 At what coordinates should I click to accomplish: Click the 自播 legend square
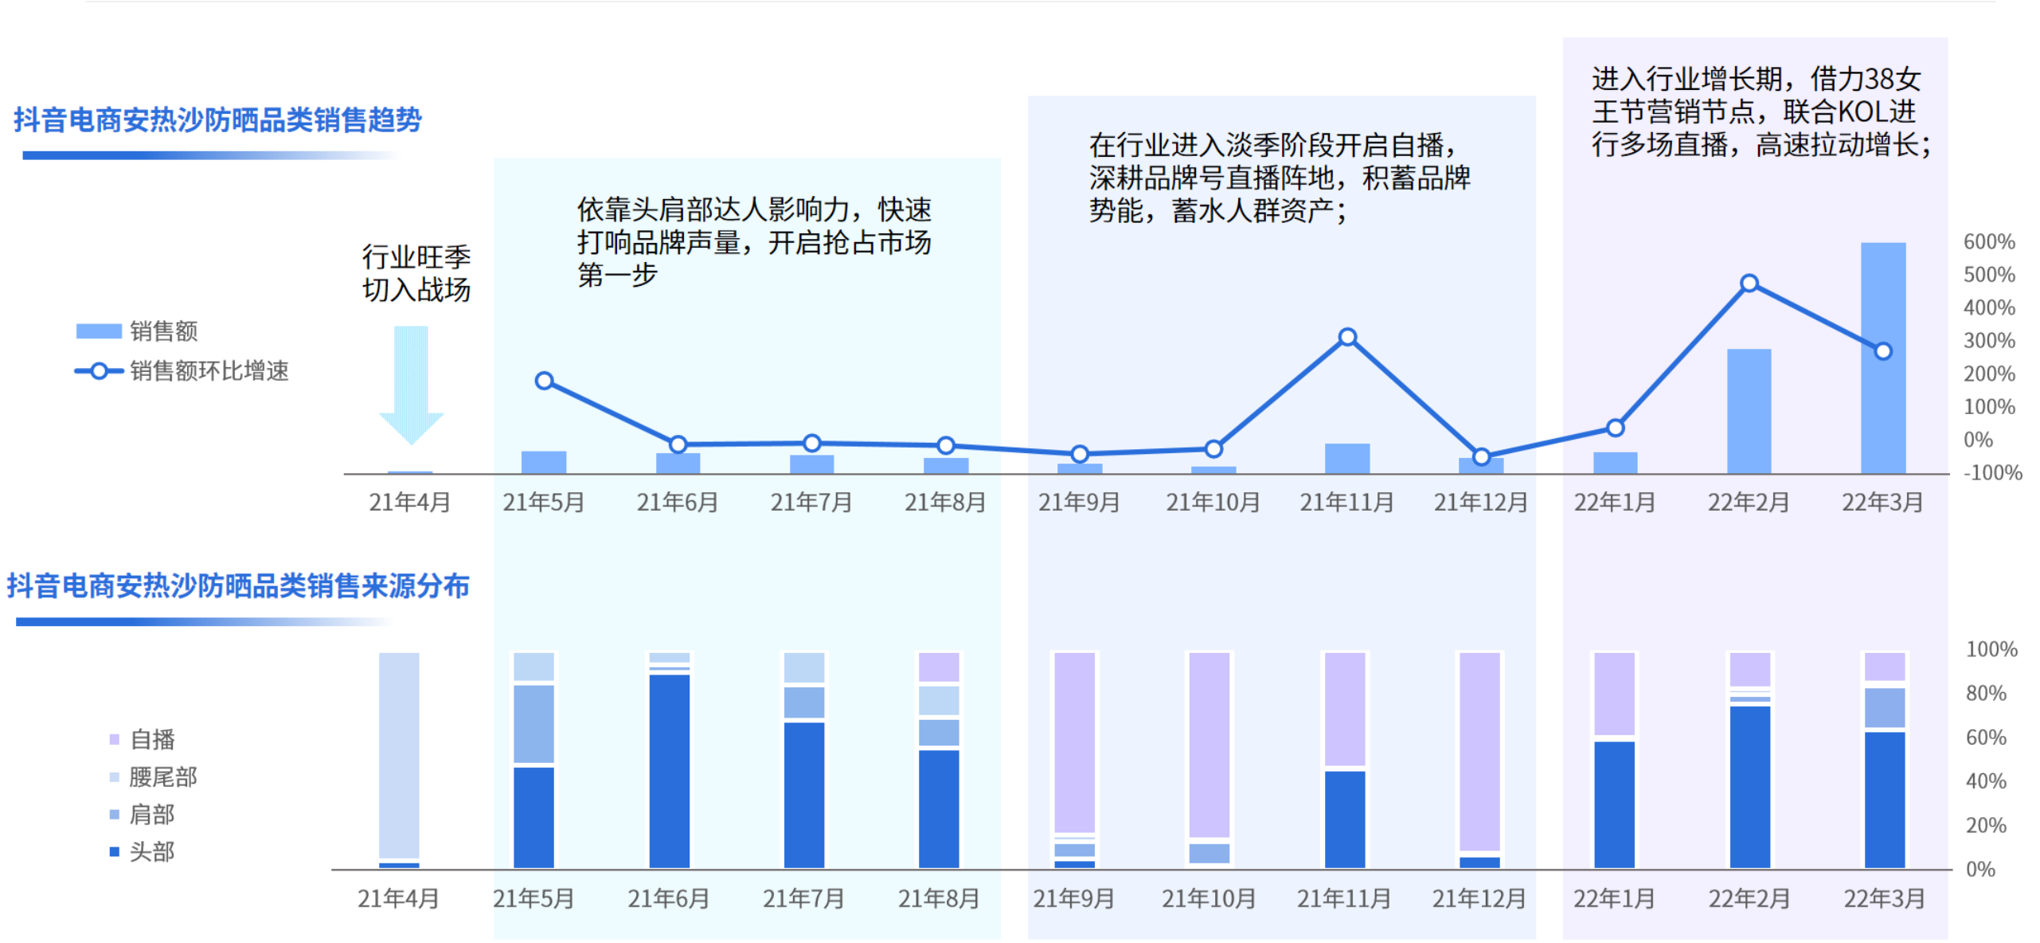(x=114, y=739)
